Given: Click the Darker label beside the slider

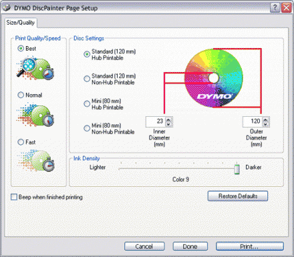Looking at the screenshot, I should click(x=253, y=168).
